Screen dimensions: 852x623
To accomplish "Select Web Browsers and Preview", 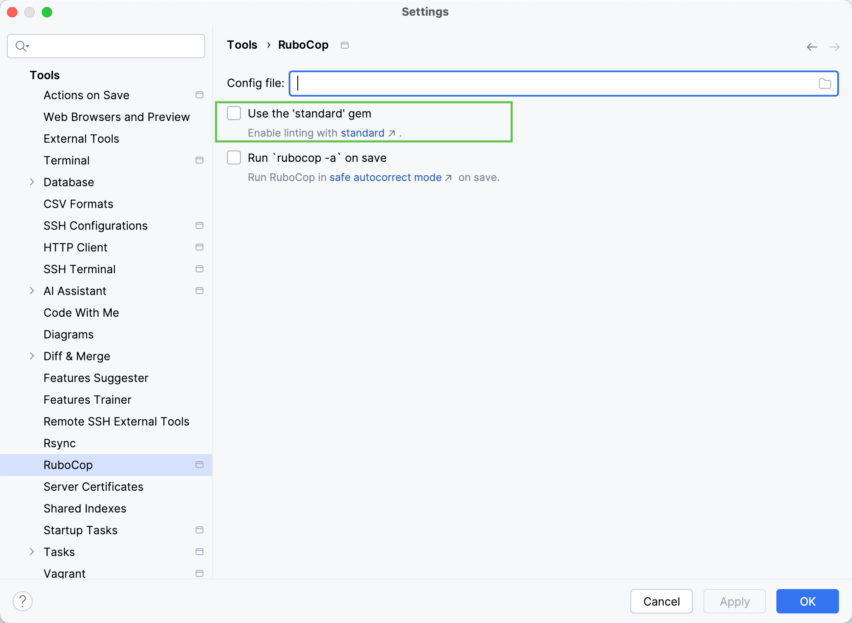I will [x=116, y=117].
